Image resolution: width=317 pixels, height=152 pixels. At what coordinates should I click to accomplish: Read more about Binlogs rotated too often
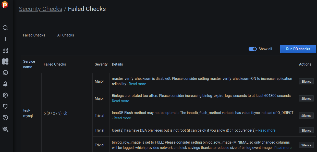click(x=120, y=101)
